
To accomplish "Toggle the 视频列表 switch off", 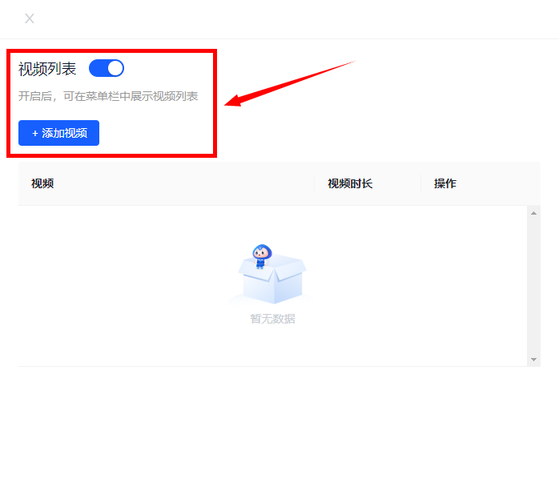I will (107, 68).
